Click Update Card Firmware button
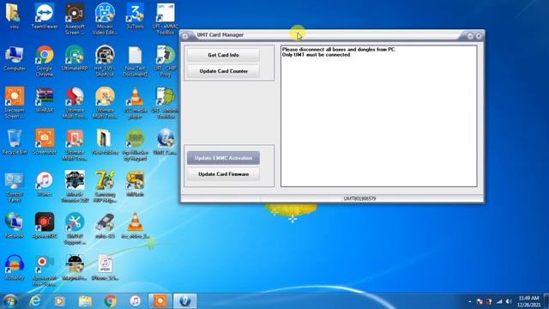 223,174
